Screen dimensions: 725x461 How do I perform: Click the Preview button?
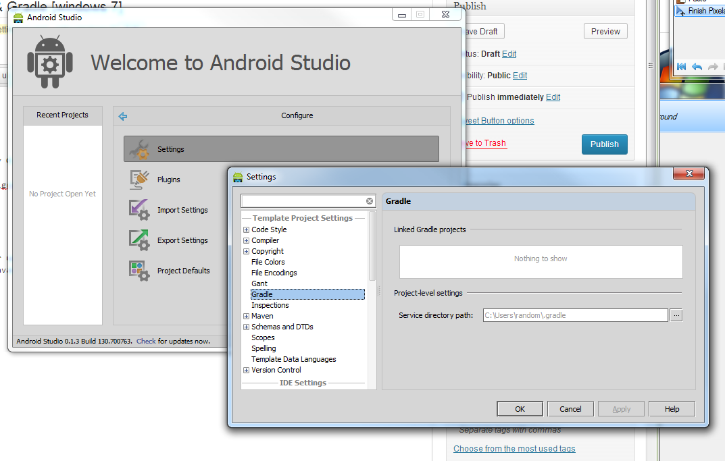pos(605,32)
